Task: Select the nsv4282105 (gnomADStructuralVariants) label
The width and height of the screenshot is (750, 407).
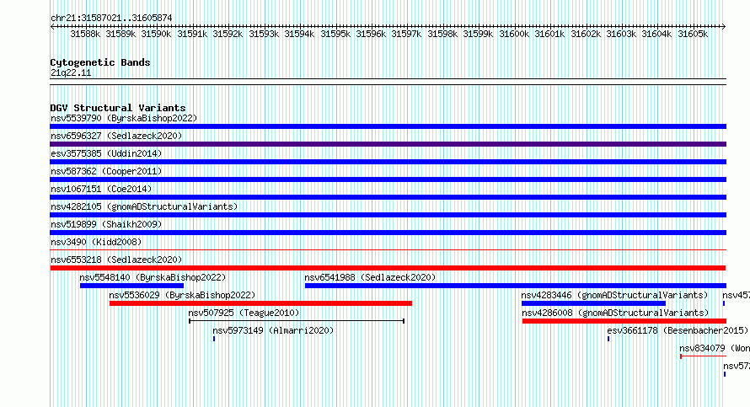Action: [144, 206]
